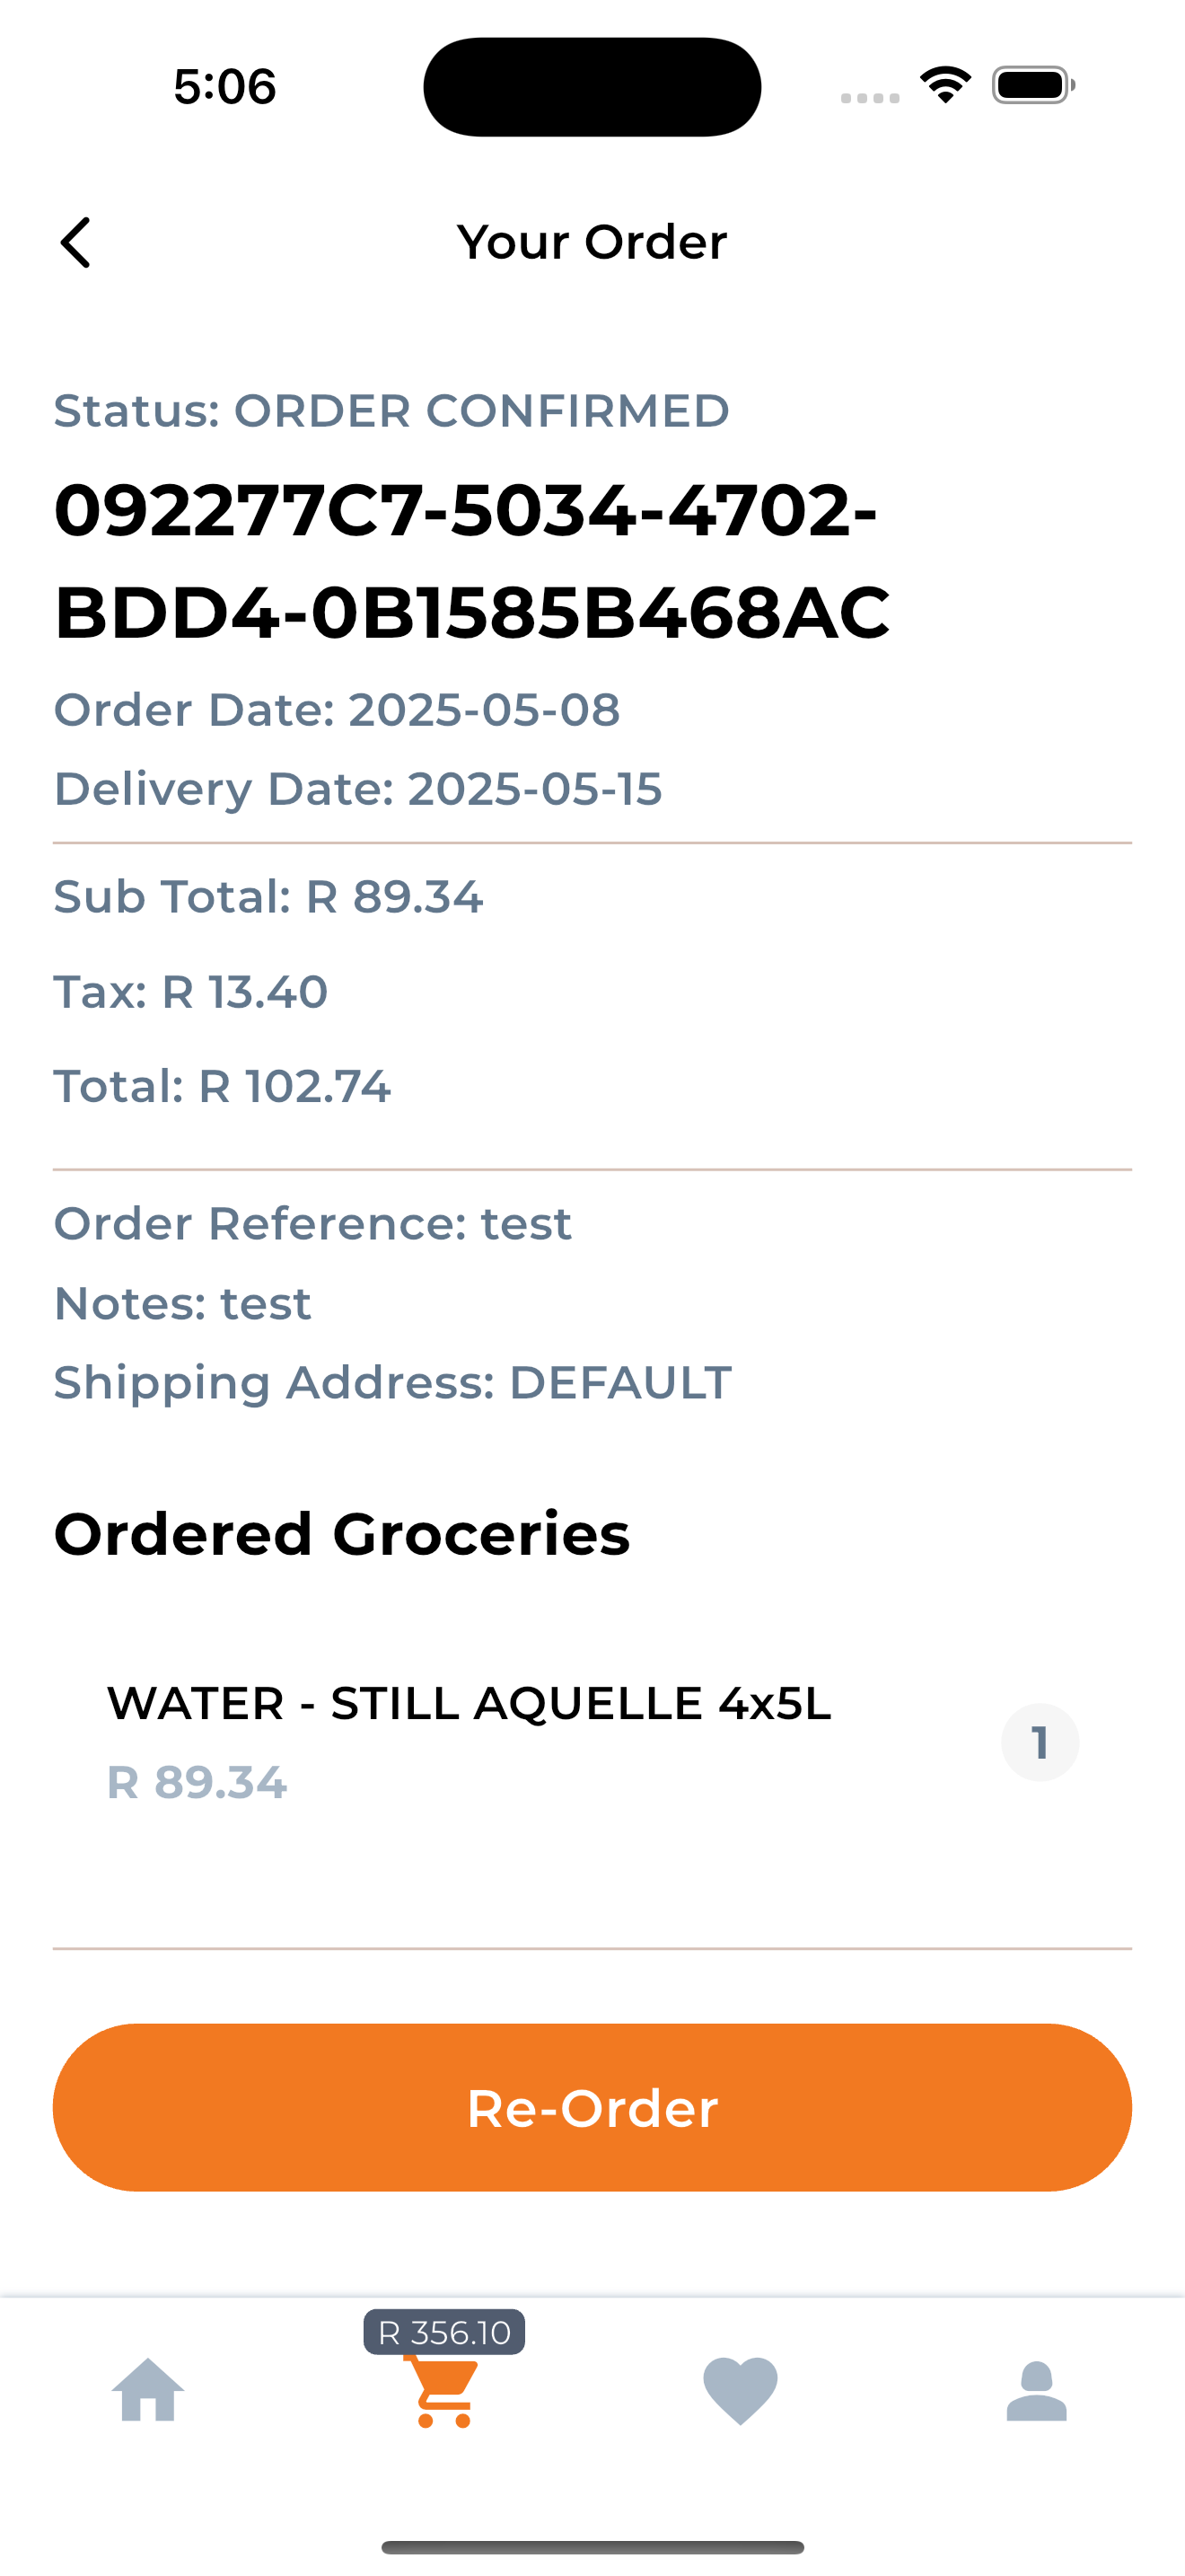The height and width of the screenshot is (2576, 1185).
Task: Tap the Shipping Address: DEFAULT line
Action: point(391,1383)
